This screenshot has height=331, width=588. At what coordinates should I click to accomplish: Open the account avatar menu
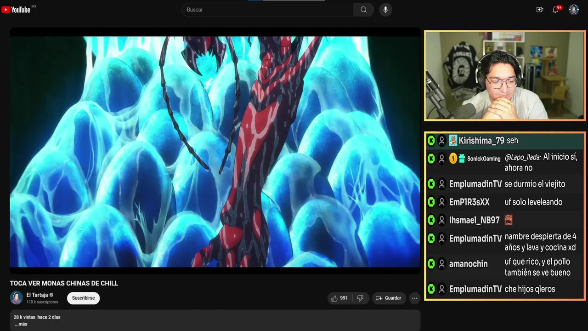[x=574, y=10]
